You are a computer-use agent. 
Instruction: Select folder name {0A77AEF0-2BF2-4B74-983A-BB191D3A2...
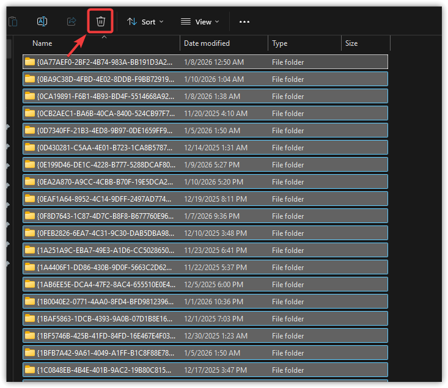pyautogui.click(x=105, y=62)
